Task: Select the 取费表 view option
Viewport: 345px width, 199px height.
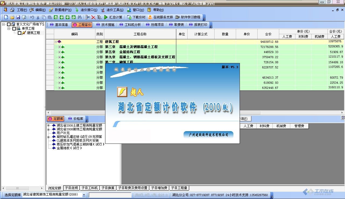Action: point(176,25)
